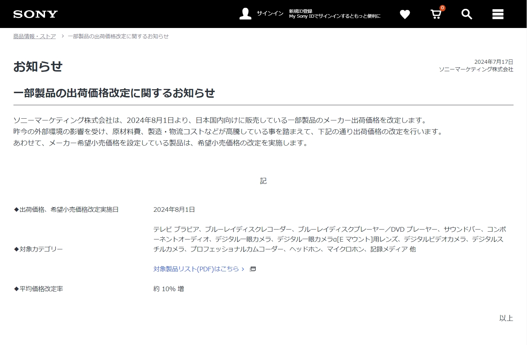
Task: Click the breadcrumb separator chevron
Action: point(62,36)
